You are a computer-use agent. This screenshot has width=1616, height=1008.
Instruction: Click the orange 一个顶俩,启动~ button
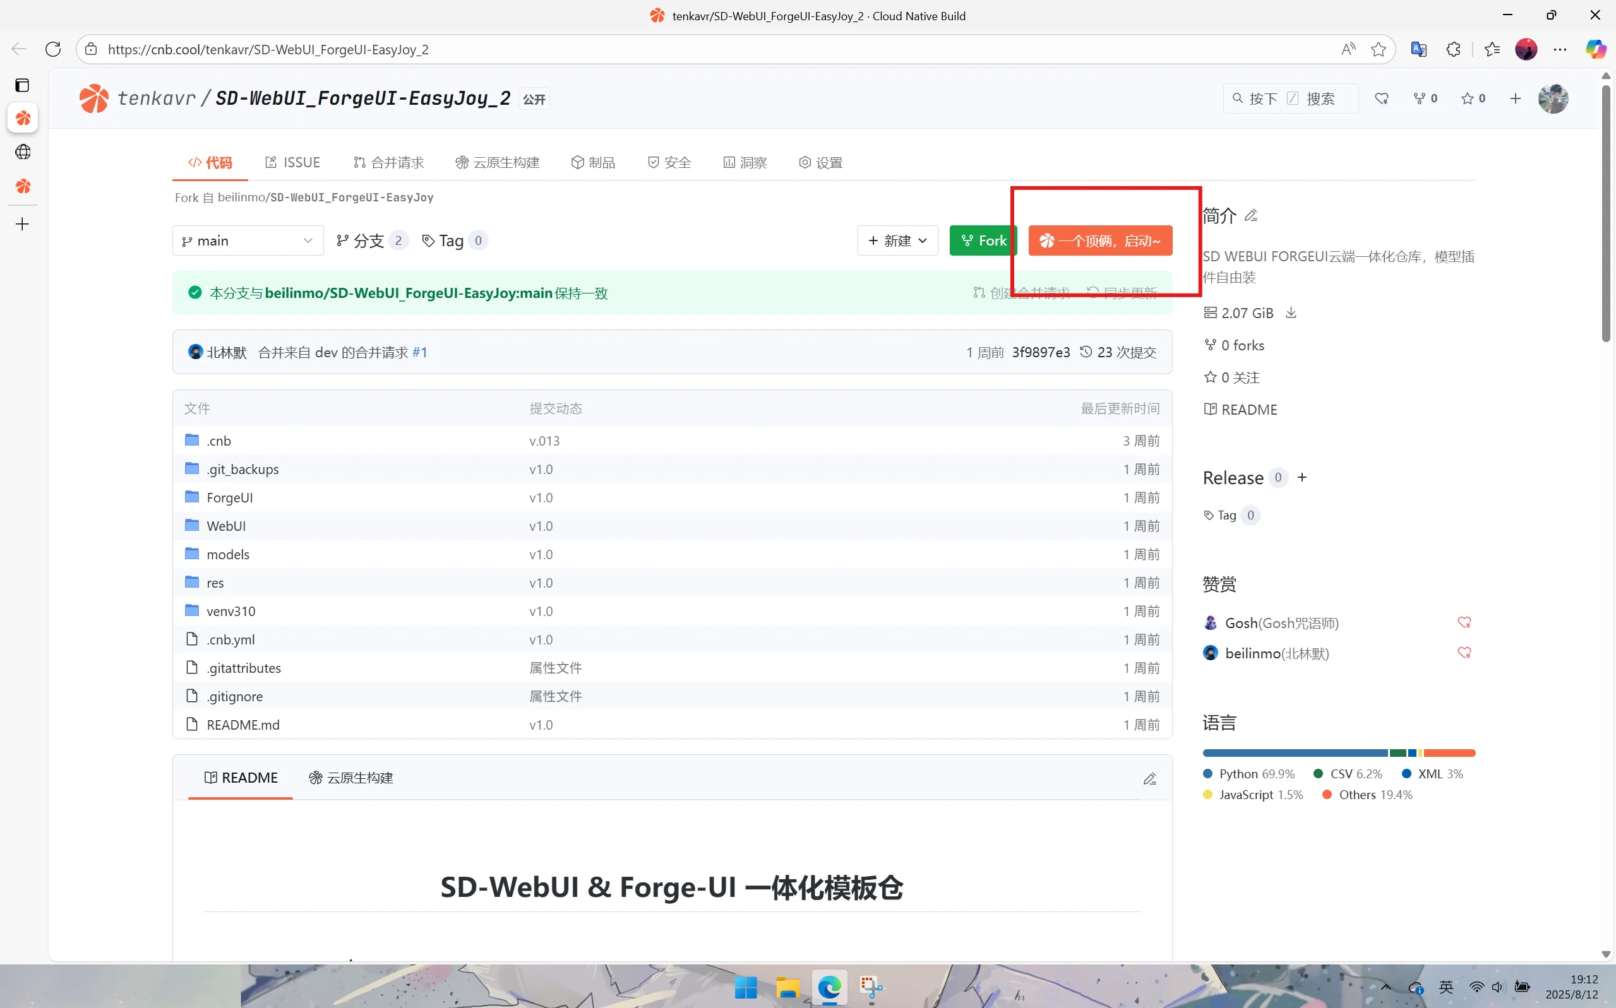tap(1101, 240)
